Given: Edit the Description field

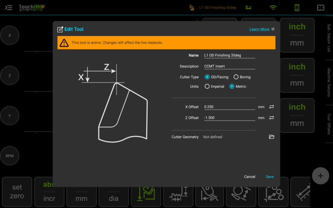Looking at the screenshot, I should (x=230, y=66).
